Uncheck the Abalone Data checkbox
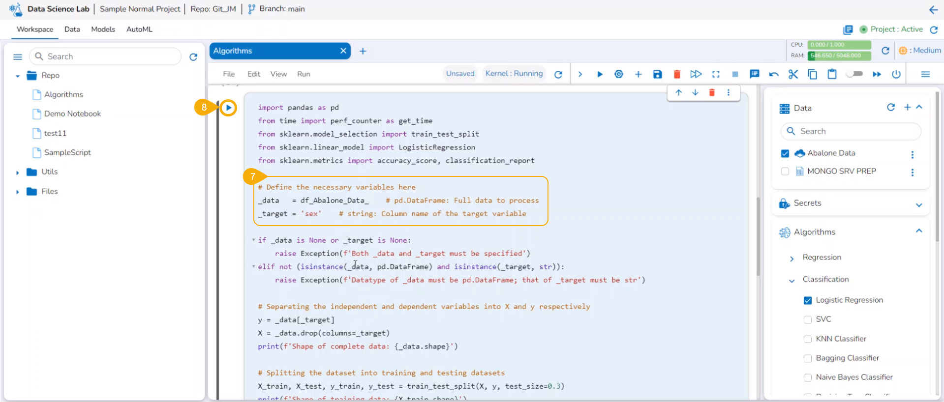This screenshot has width=944, height=402. pos(785,153)
